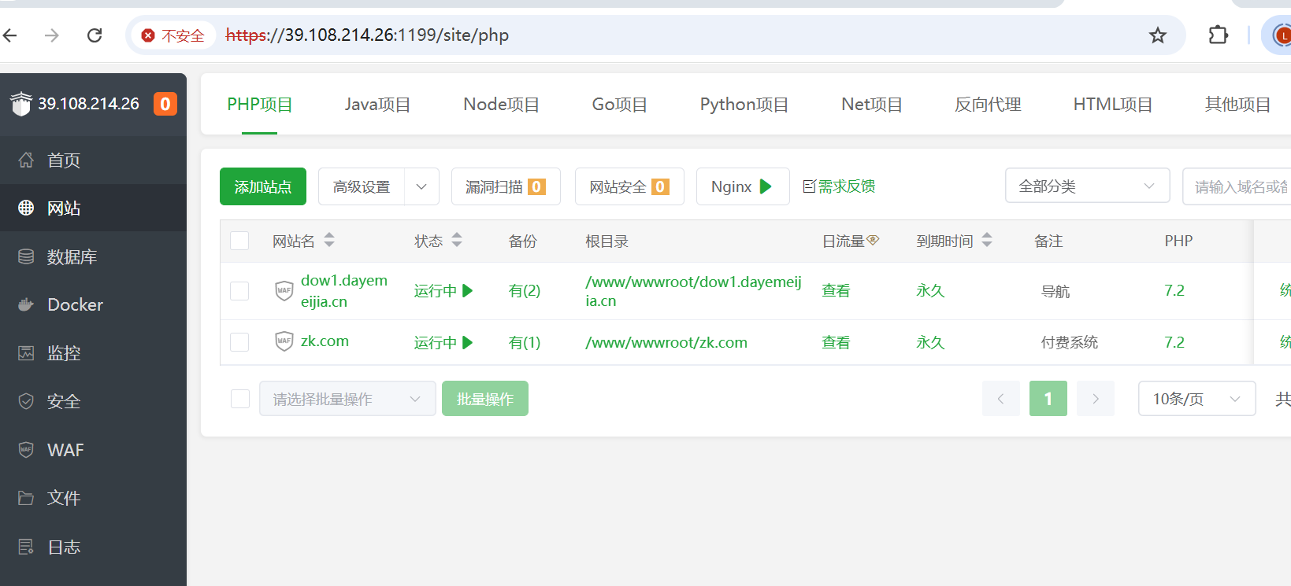Click the log sheet icon beside 日志
Image resolution: width=1291 pixels, height=586 pixels.
[26, 547]
